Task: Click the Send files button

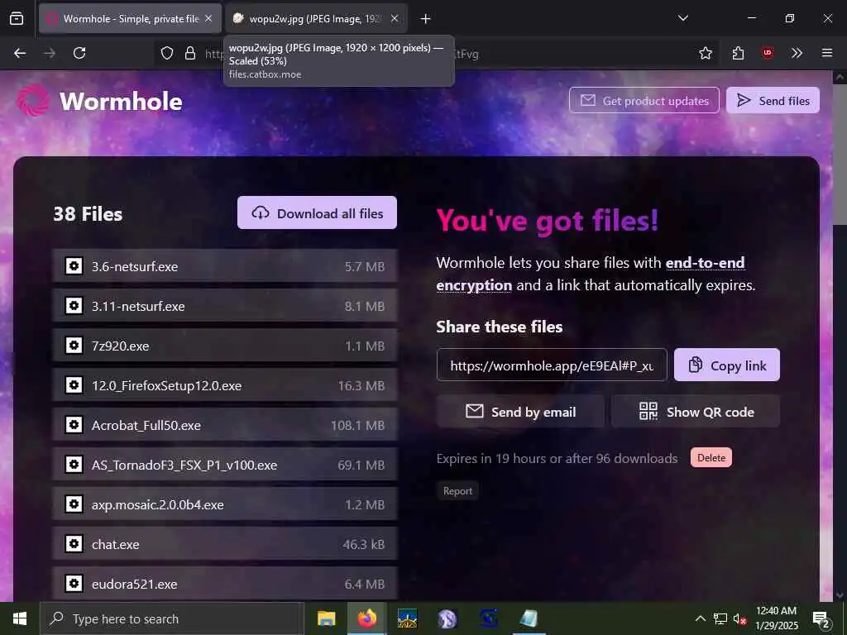Action: (x=773, y=100)
